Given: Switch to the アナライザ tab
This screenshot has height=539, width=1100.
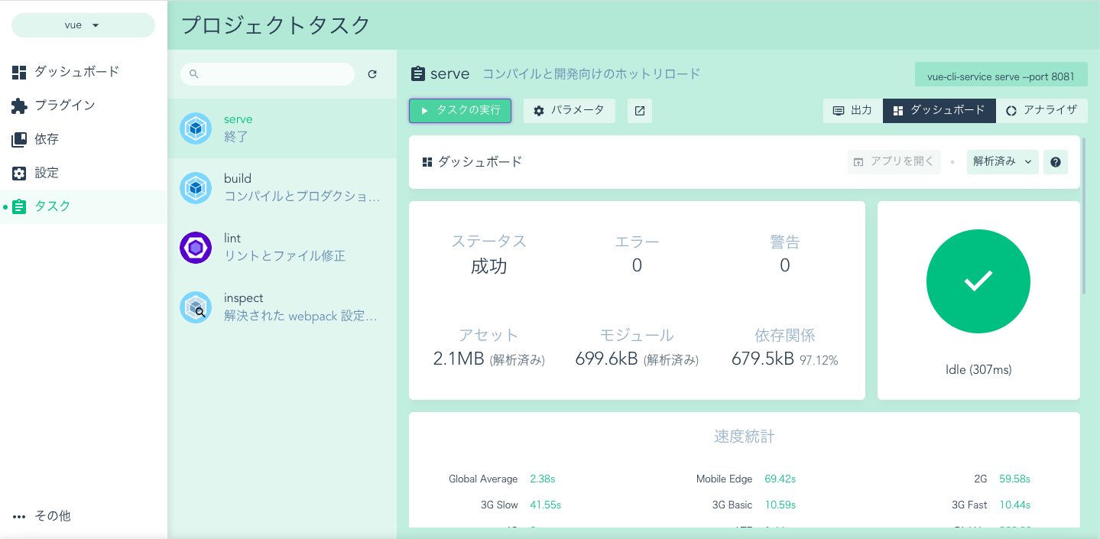Looking at the screenshot, I should (1043, 110).
